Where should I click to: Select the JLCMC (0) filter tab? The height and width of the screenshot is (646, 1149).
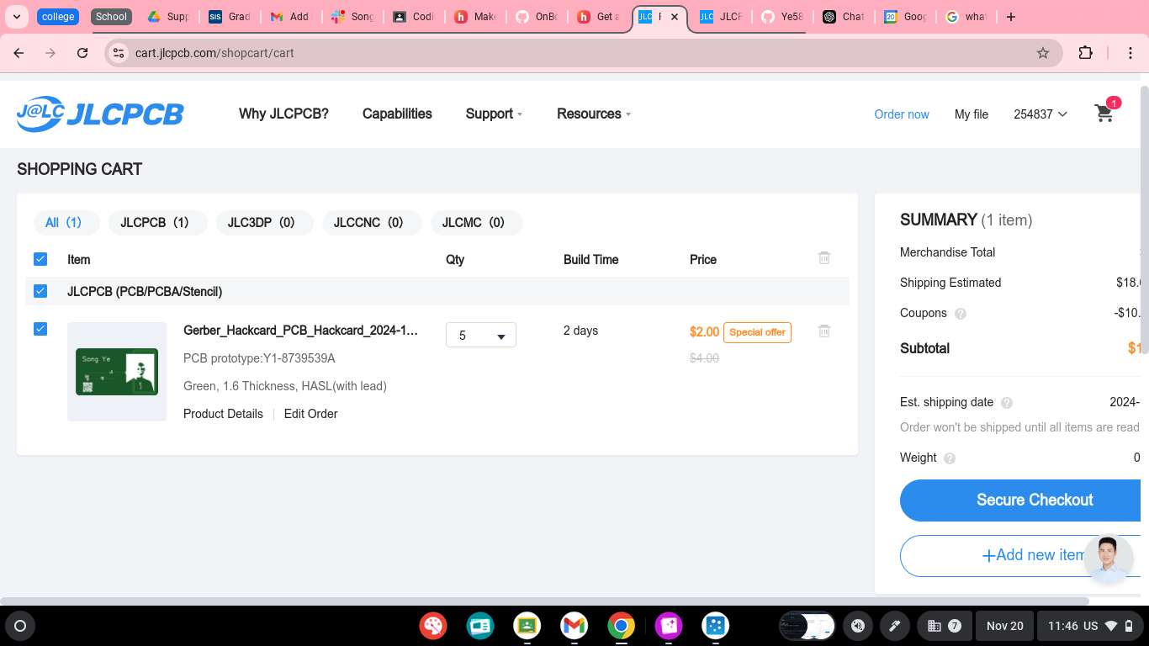coord(477,223)
